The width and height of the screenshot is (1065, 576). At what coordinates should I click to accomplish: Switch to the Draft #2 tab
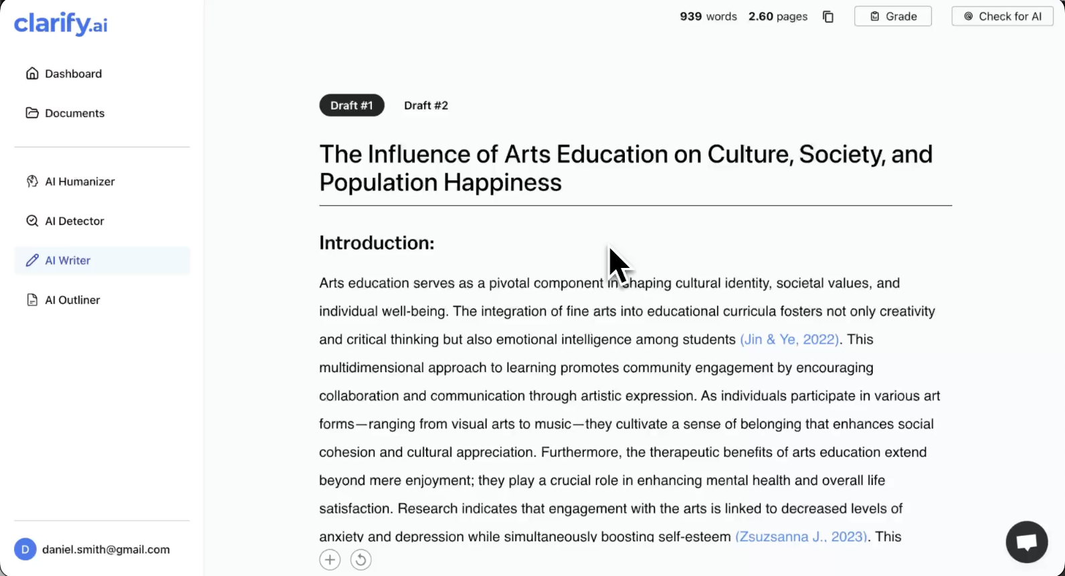coord(426,106)
